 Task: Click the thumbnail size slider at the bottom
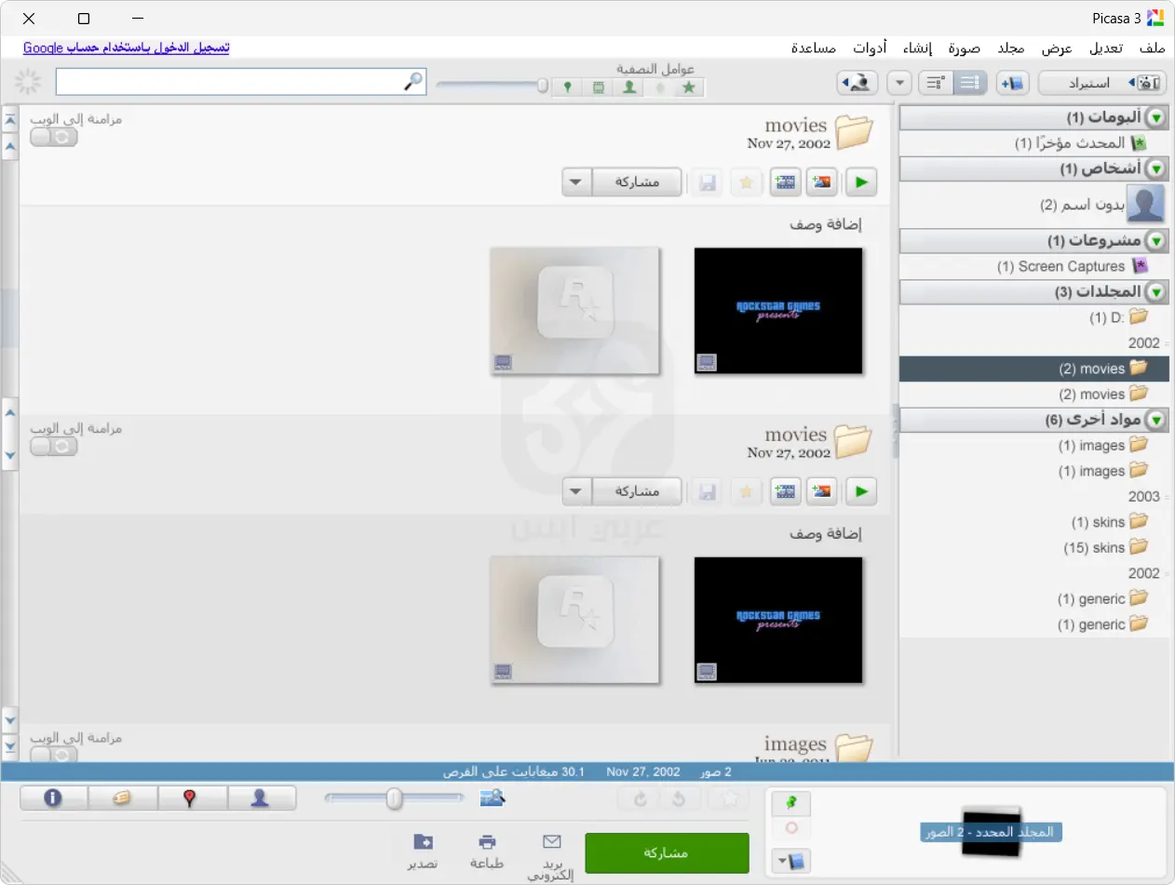[x=395, y=798]
